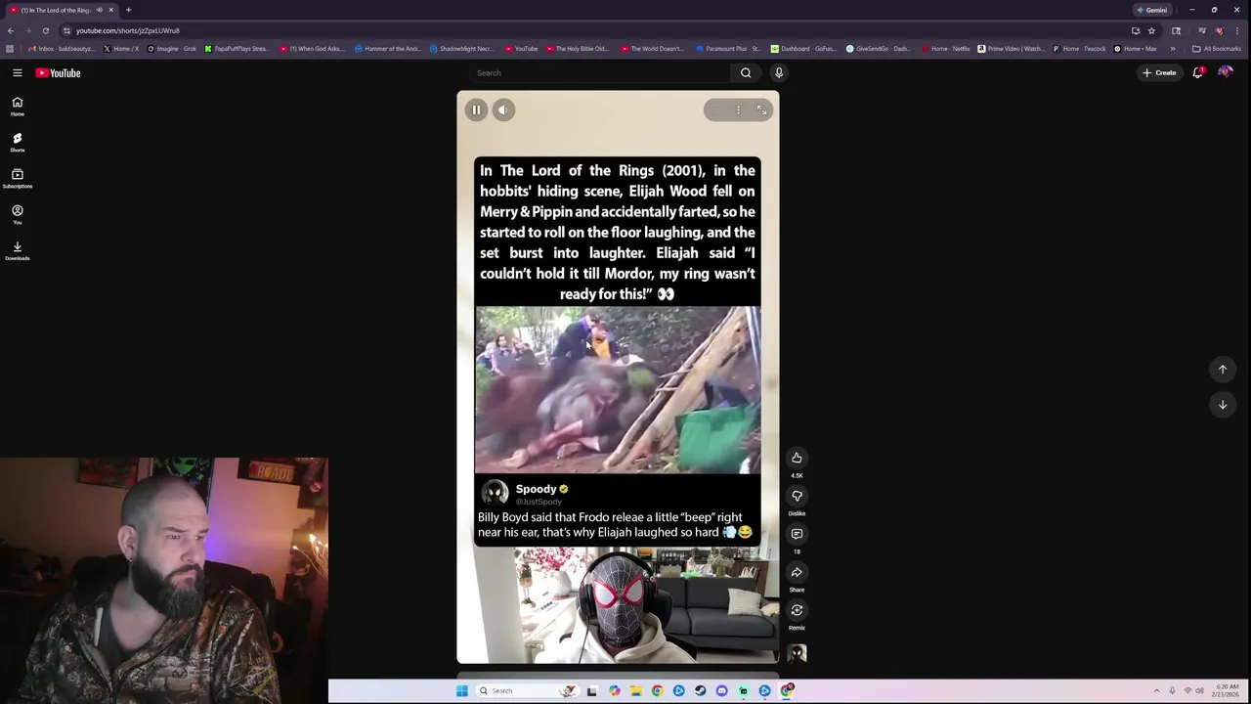Enter fullscreen on the Short

point(761,110)
